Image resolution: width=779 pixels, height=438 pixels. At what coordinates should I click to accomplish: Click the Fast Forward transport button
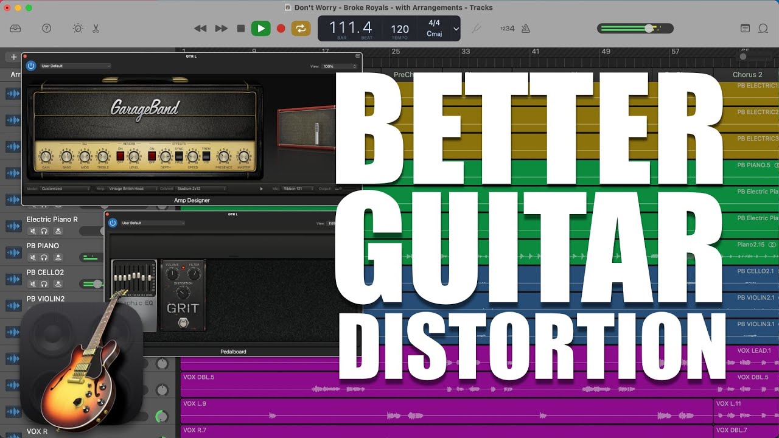222,28
